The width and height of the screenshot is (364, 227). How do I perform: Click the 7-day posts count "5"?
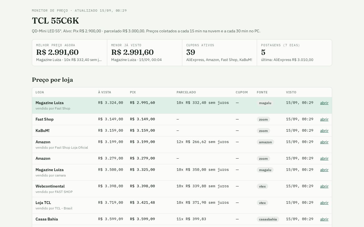point(263,52)
